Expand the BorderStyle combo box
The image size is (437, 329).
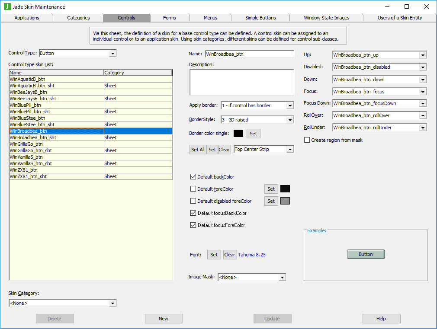click(x=290, y=120)
